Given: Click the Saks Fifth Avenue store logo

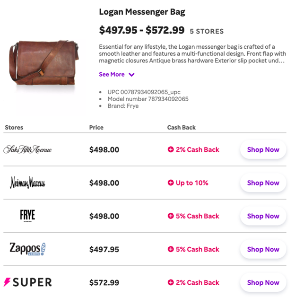Looking at the screenshot, I should (x=27, y=149).
